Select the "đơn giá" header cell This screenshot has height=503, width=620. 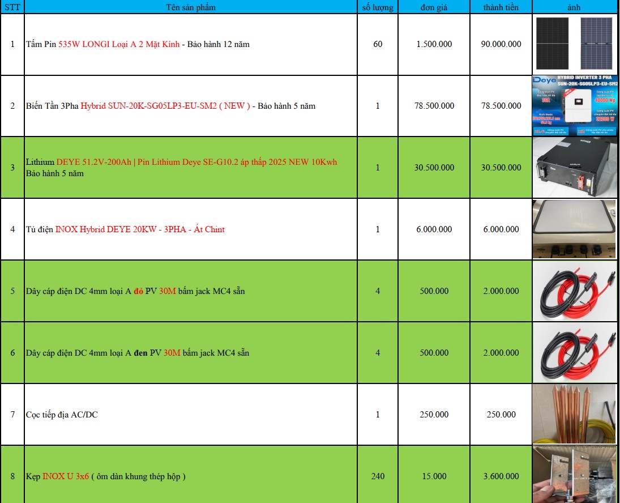click(434, 7)
